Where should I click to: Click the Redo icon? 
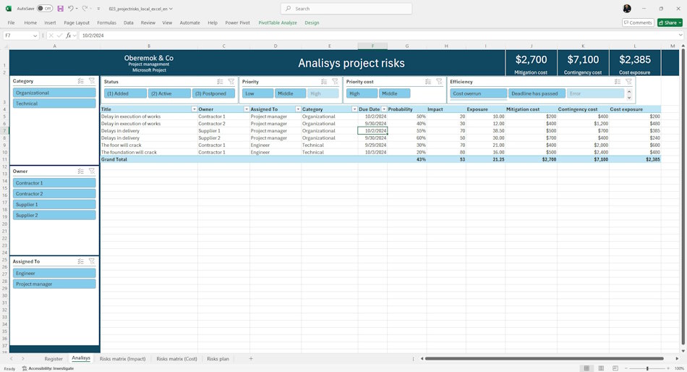coord(85,9)
